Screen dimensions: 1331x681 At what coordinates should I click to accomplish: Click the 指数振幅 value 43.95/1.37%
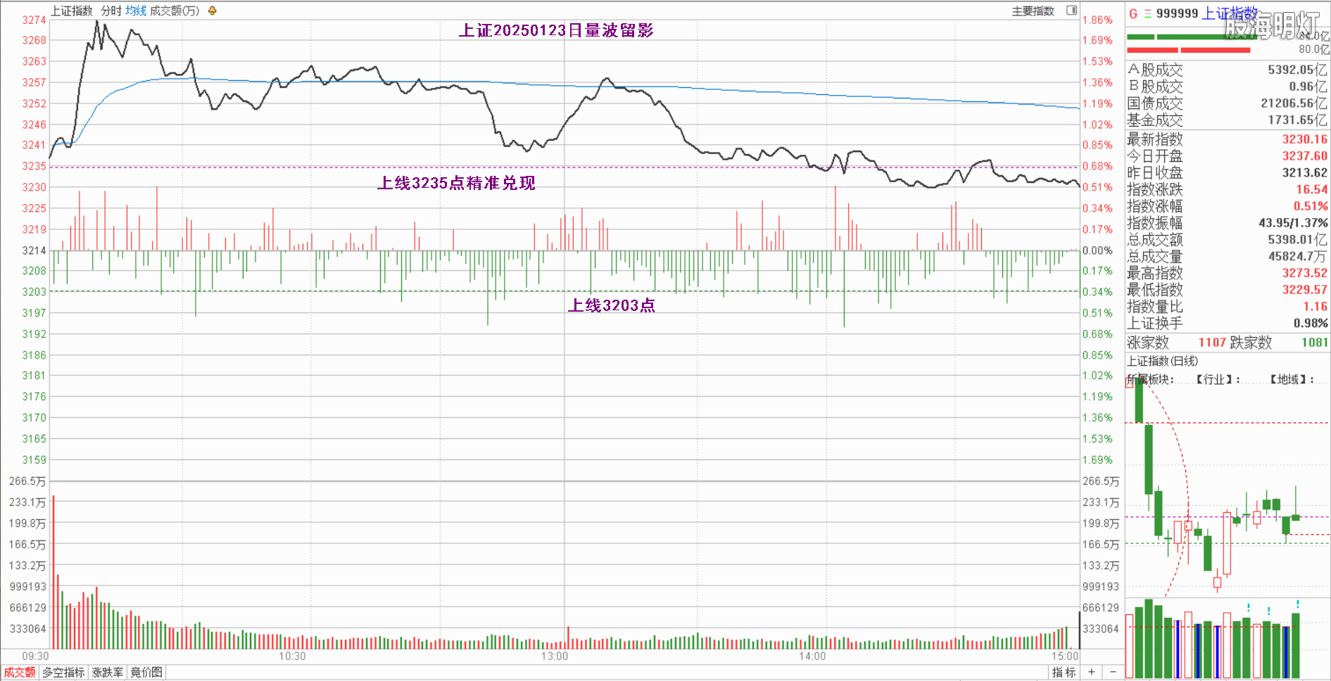point(1293,223)
